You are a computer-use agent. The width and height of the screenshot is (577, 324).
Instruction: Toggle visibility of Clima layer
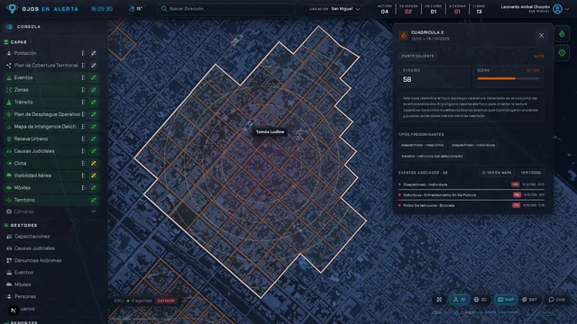coord(94,163)
